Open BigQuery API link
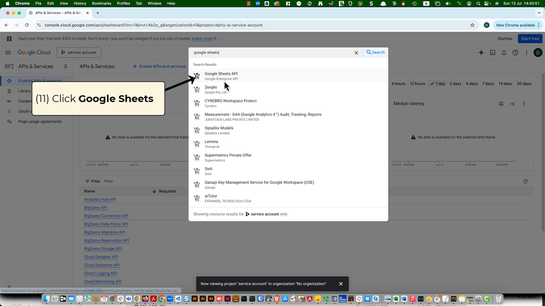This screenshot has height=306, width=545. click(x=95, y=207)
